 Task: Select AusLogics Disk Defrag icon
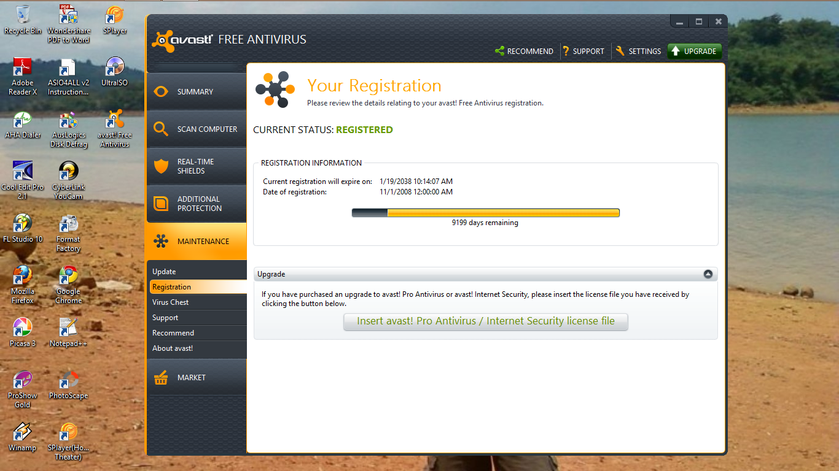click(x=68, y=129)
